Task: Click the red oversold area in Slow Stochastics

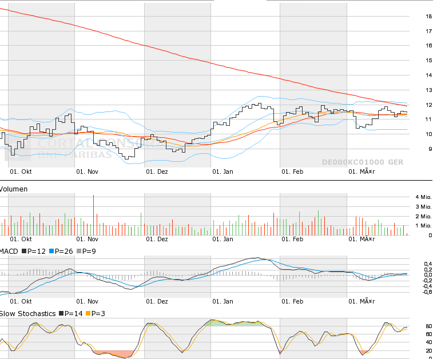Action: coord(114,353)
